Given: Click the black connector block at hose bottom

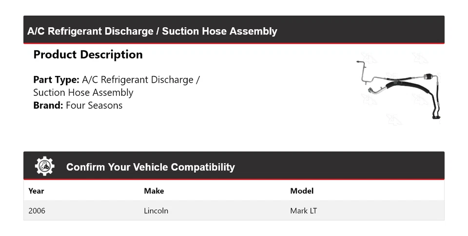Looking at the screenshot, I should [435, 116].
